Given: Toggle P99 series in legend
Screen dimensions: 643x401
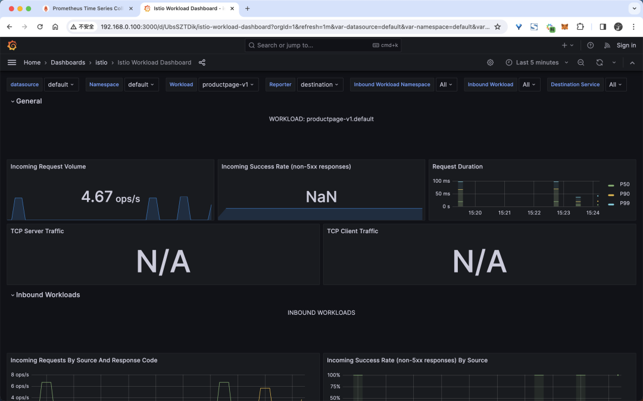Looking at the screenshot, I should pos(624,203).
